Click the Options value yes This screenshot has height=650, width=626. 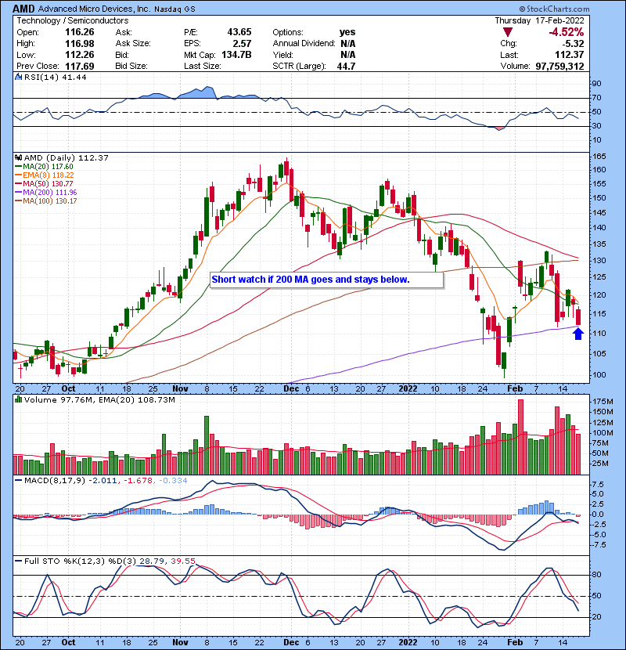click(x=347, y=32)
